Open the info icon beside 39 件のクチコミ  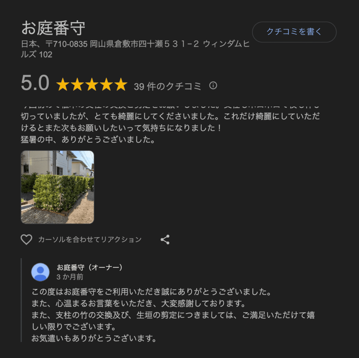(213, 86)
